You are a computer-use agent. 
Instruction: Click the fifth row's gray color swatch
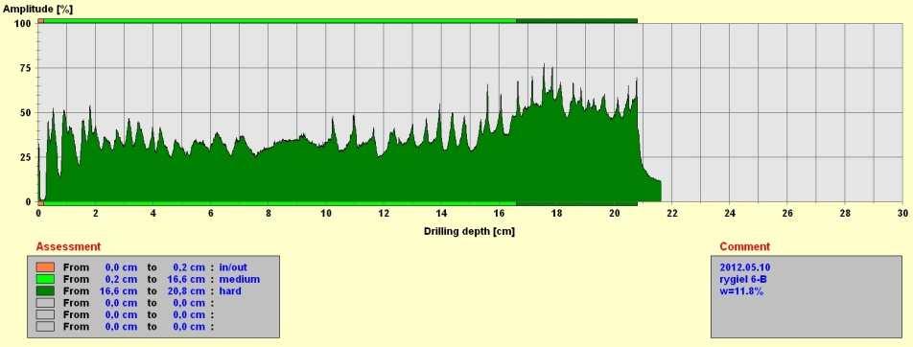(45, 314)
